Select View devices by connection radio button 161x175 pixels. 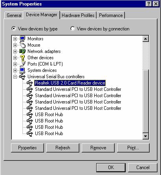[x=73, y=28]
